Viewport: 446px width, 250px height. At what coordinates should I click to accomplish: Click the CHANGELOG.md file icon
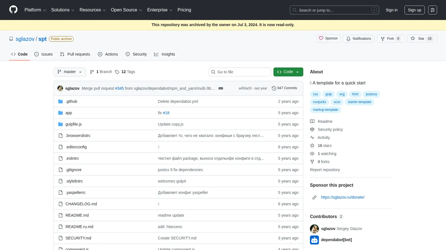click(60, 204)
